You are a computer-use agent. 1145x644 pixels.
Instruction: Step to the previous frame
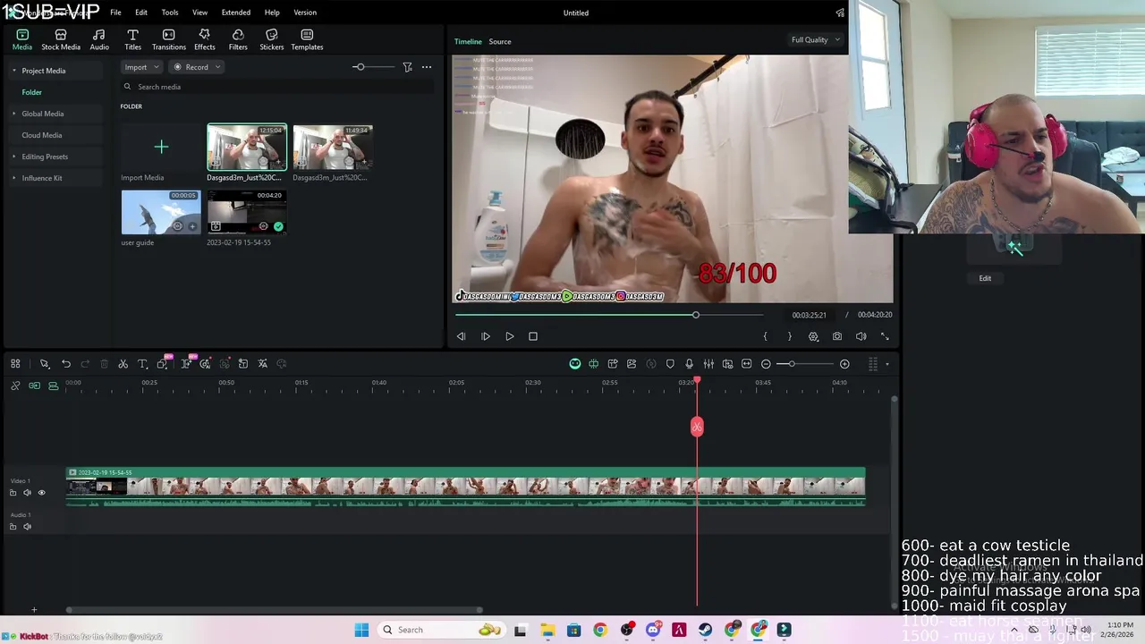pyautogui.click(x=461, y=336)
